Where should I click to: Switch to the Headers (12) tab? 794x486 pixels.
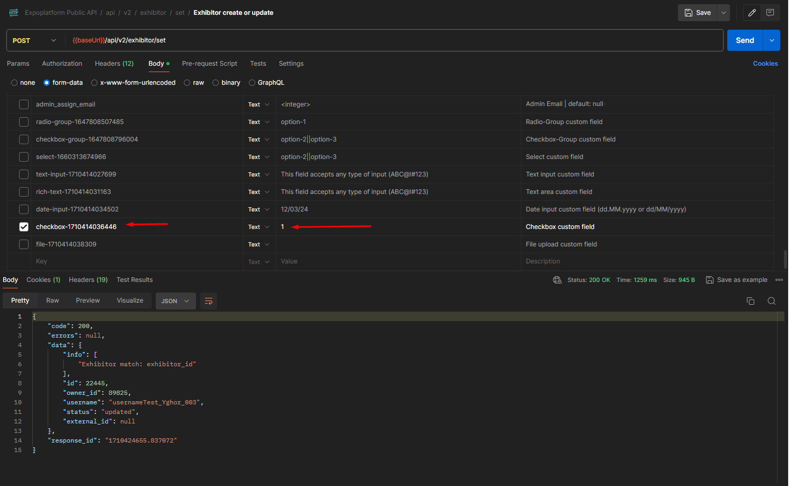pyautogui.click(x=114, y=63)
